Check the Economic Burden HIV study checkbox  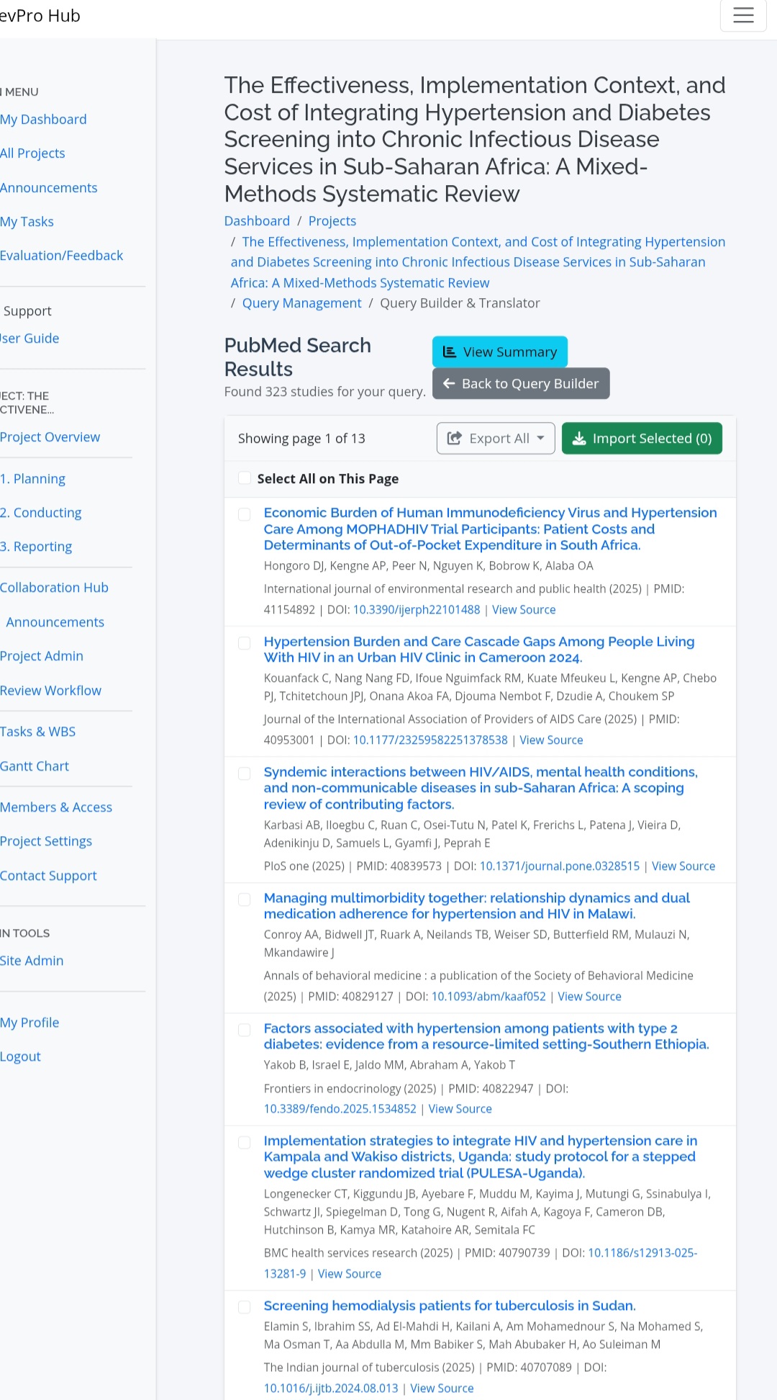(x=245, y=514)
